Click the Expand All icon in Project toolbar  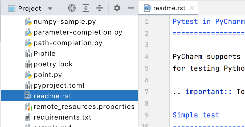pyautogui.click(x=85, y=8)
